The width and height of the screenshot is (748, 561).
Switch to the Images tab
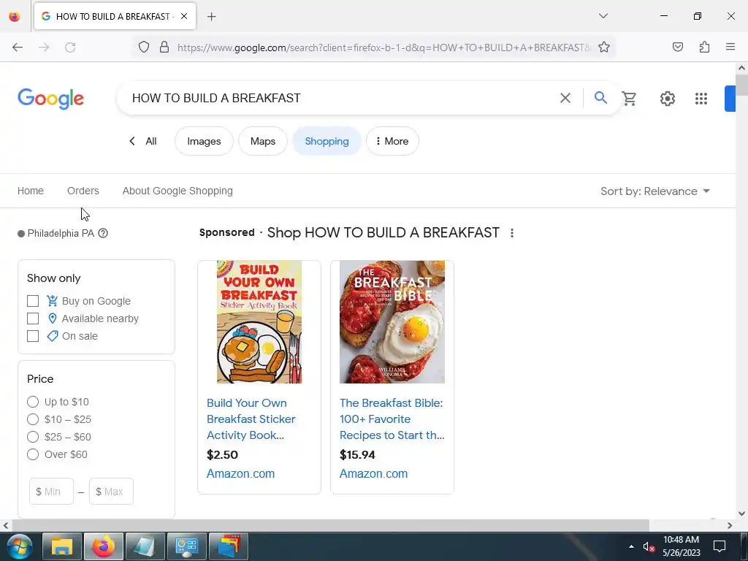click(x=205, y=141)
